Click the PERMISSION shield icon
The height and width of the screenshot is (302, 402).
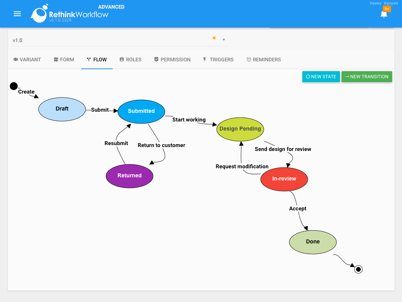point(157,59)
